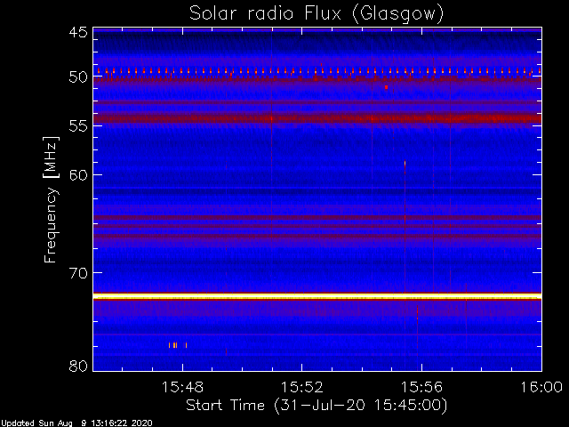The width and height of the screenshot is (569, 427).
Task: Click the '60' frequency tick label
Action: (78, 175)
